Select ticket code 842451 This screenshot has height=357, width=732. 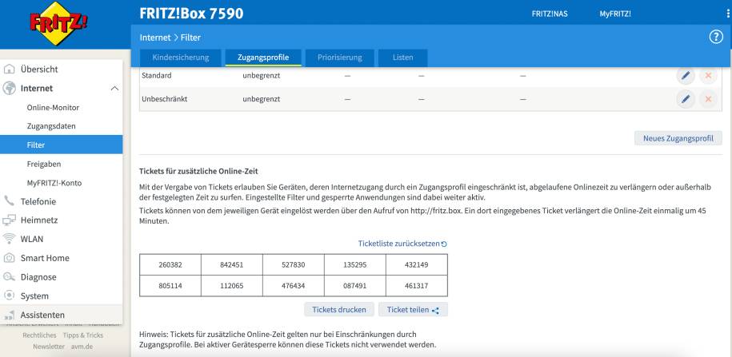pyautogui.click(x=231, y=264)
